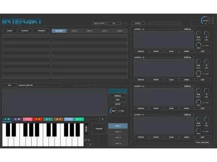
Task: Click Layer 2 GAIN knob
Action: pyautogui.click(x=199, y=73)
